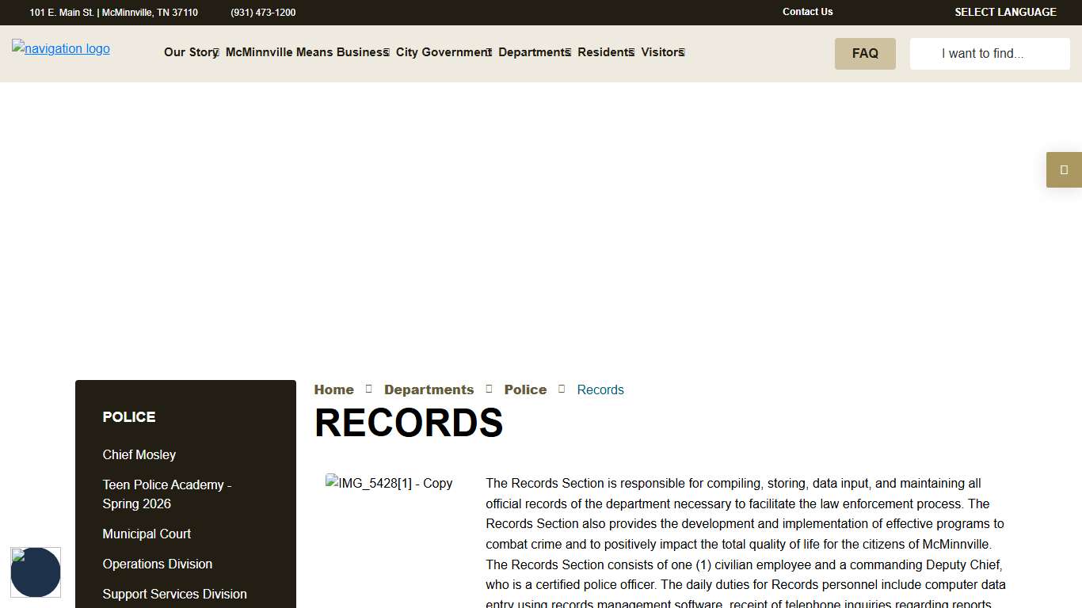
Task: Click the IMG_5428 broken image placeholder
Action: tap(389, 483)
